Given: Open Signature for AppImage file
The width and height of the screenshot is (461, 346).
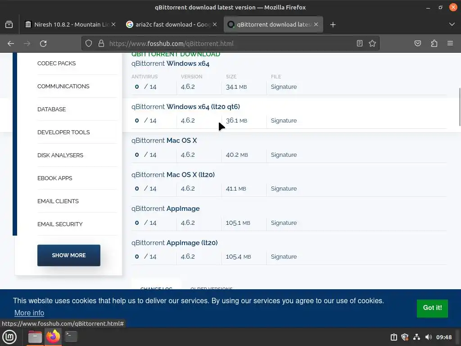Looking at the screenshot, I should tap(284, 223).
